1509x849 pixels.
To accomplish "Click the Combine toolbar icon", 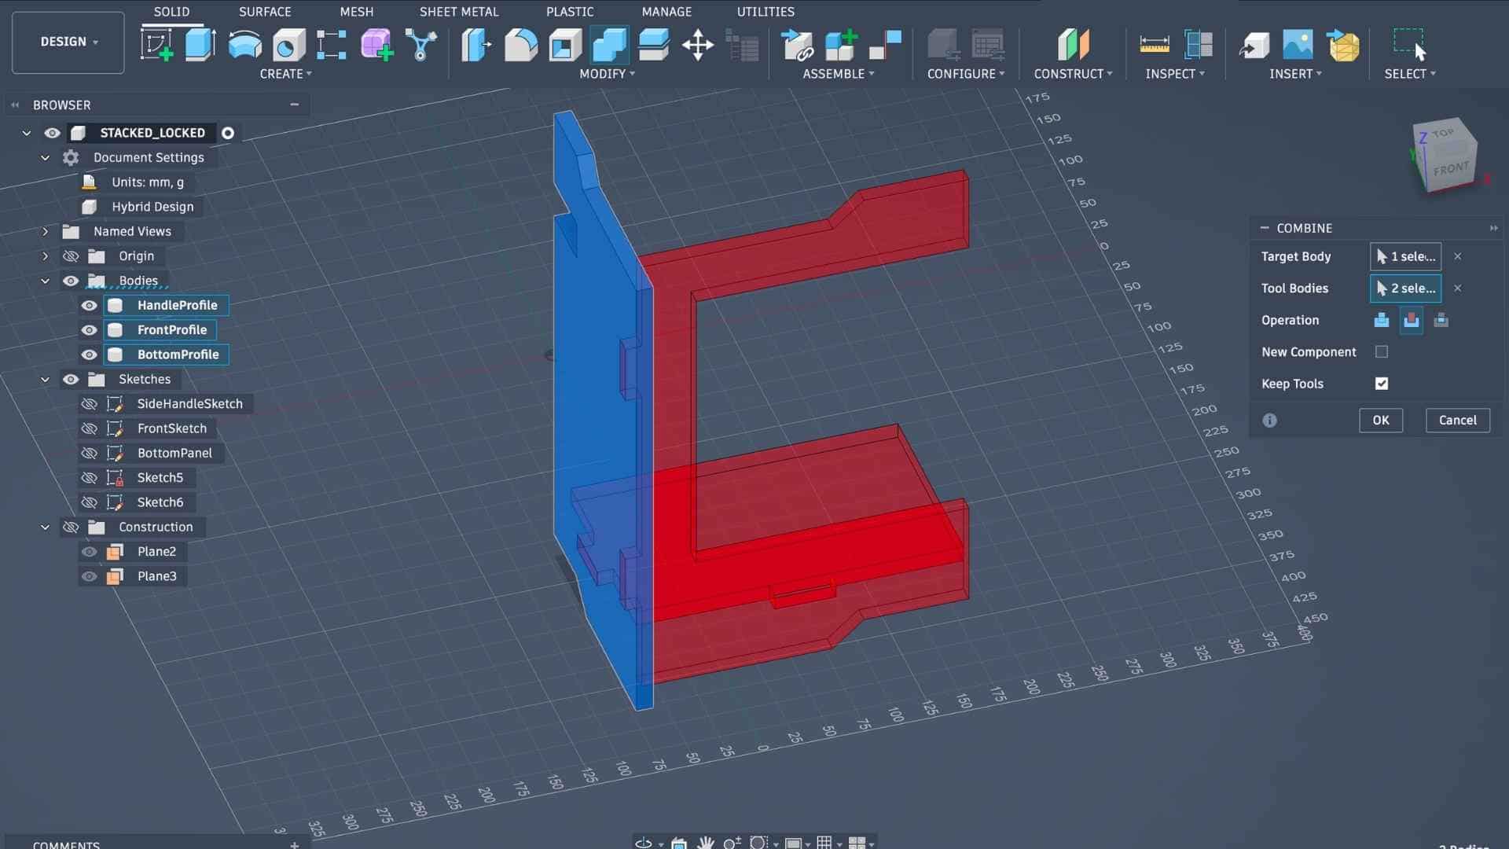I will [x=609, y=45].
